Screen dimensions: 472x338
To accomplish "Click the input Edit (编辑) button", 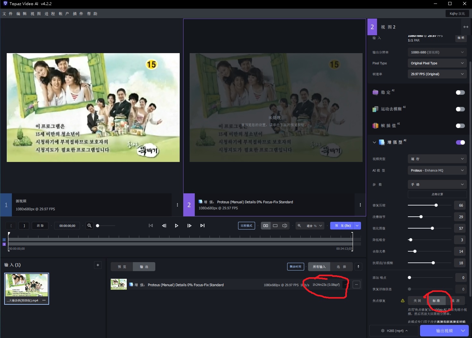I will (x=461, y=38).
